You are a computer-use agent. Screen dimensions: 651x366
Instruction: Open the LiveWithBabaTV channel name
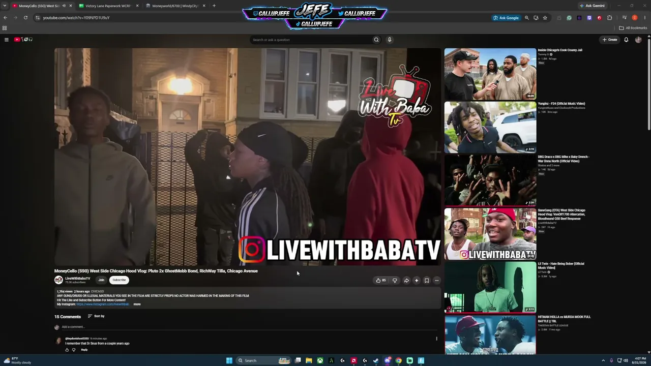point(77,279)
